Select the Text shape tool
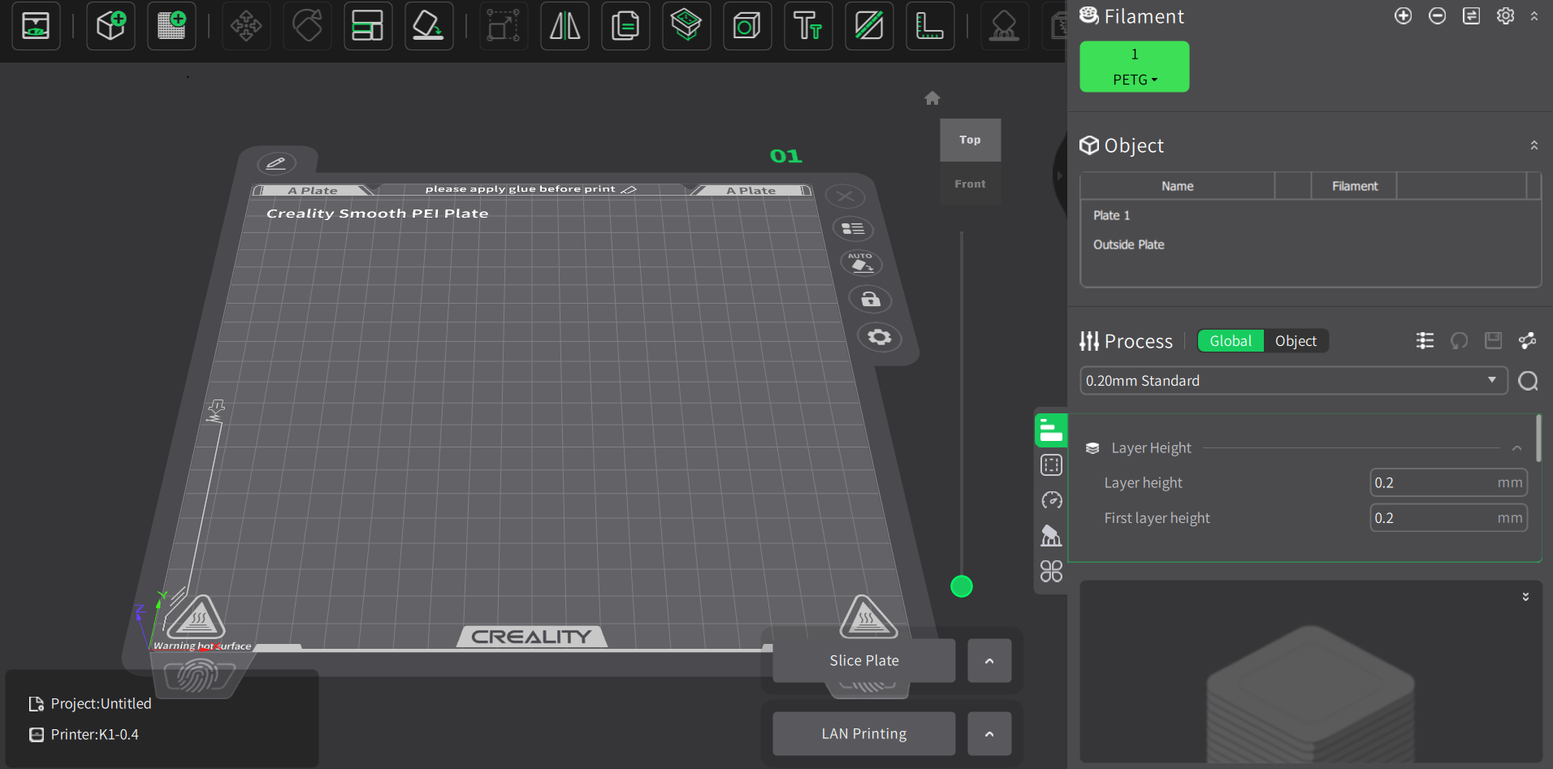Image resolution: width=1553 pixels, height=769 pixels. coord(808,26)
